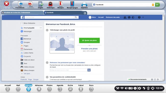Click the speaker volume icon in tray
This screenshot has height=93, width=166.
tap(126, 88)
